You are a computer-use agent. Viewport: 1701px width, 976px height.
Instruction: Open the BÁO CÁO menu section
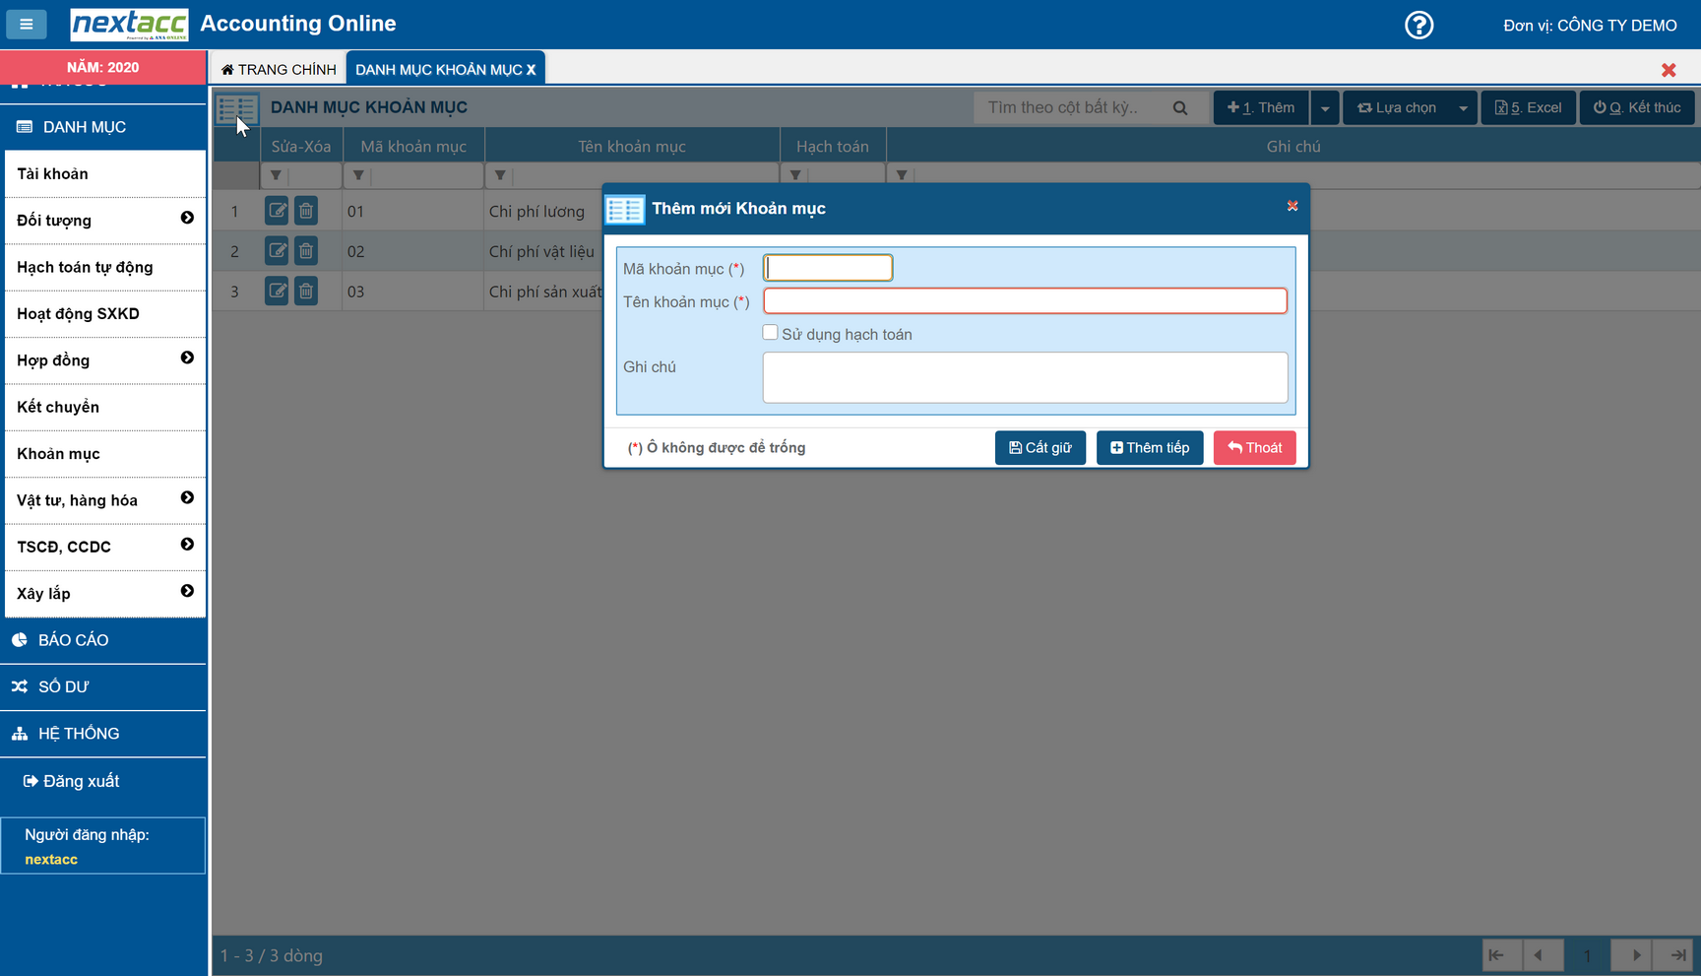point(74,640)
